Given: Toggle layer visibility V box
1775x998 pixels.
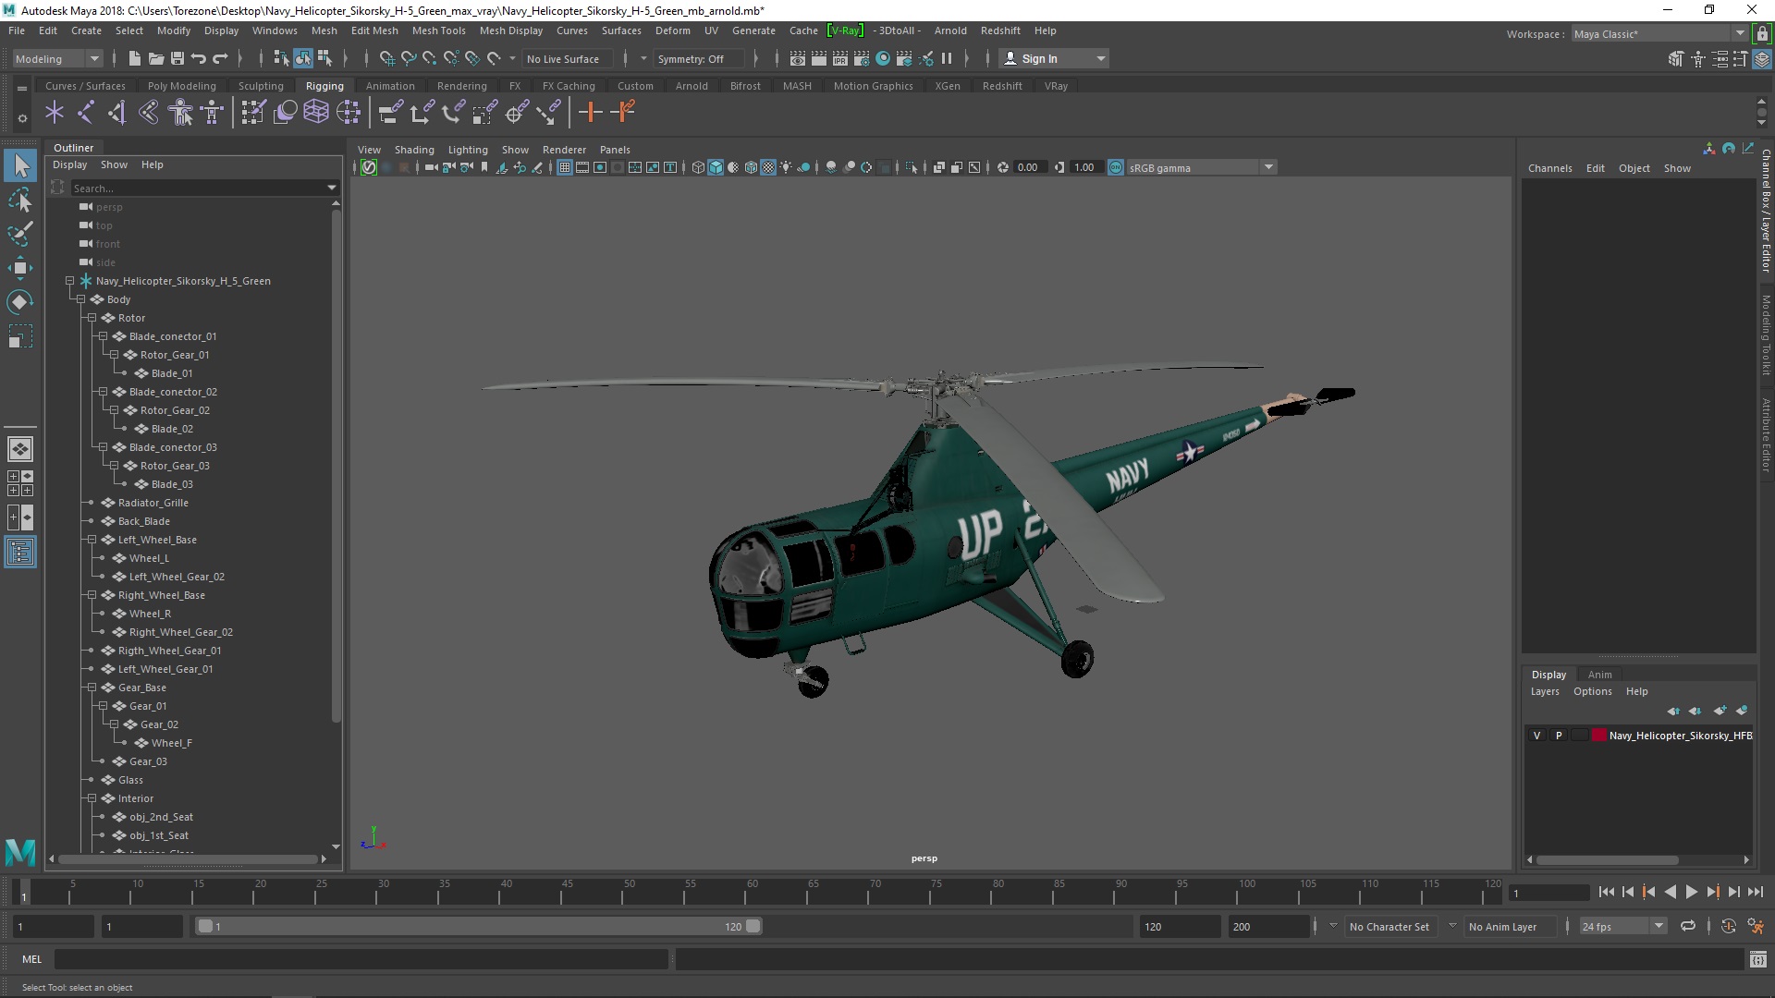Looking at the screenshot, I should point(1536,736).
